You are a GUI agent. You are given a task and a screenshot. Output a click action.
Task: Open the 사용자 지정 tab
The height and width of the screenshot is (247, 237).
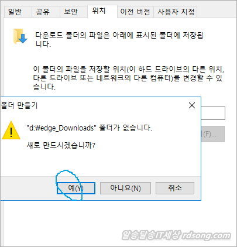(176, 12)
